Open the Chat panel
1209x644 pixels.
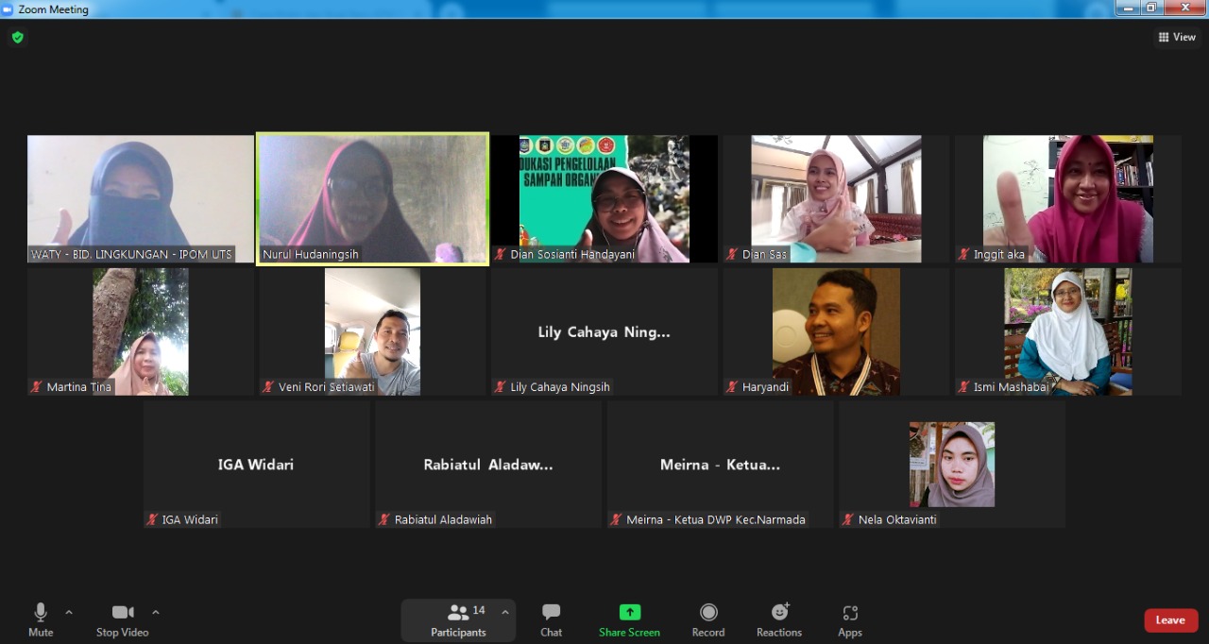tap(552, 620)
